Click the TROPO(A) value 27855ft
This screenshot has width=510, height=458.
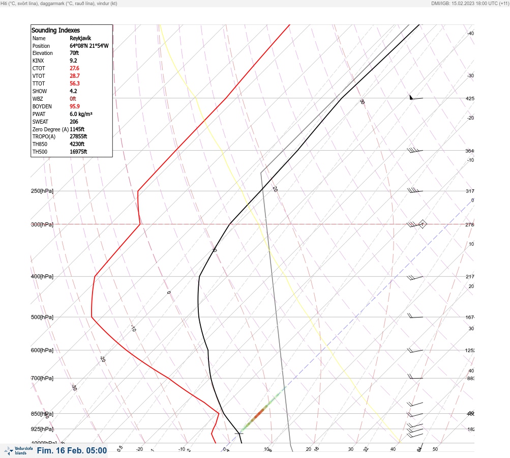(78, 136)
